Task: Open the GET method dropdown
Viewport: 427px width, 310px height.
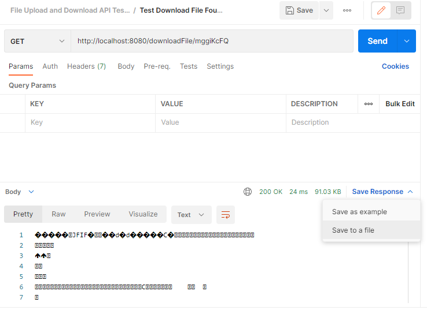Action: tap(37, 41)
